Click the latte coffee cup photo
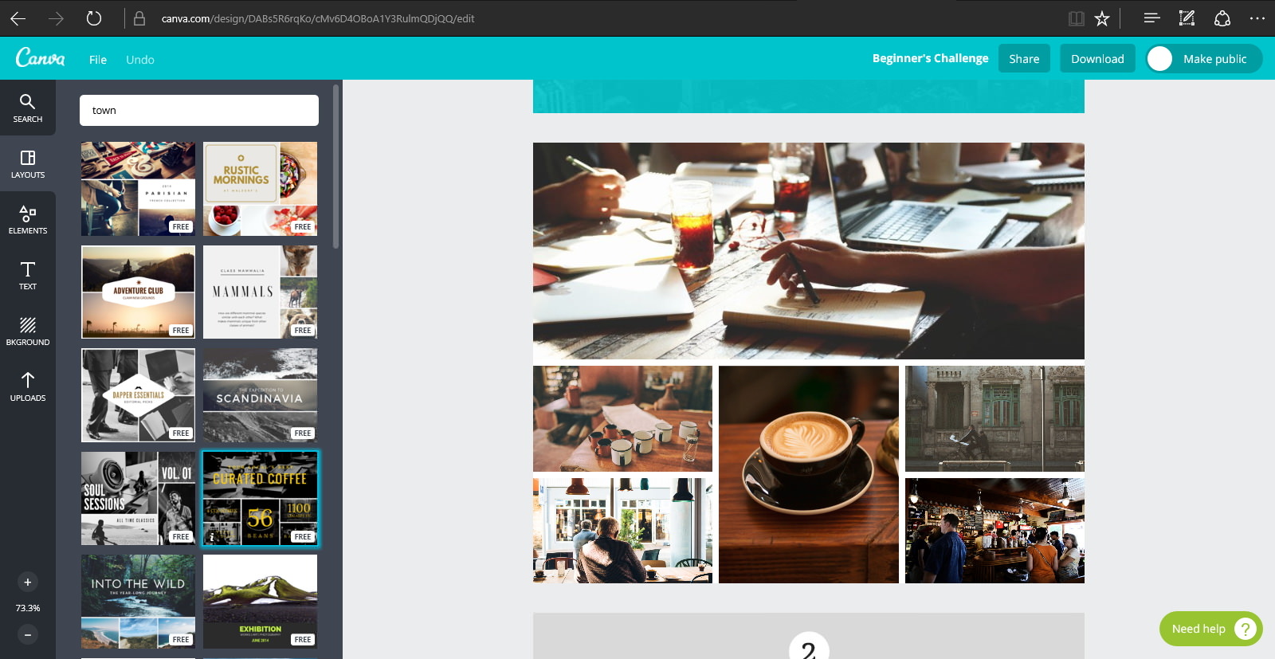1275x659 pixels. coord(808,474)
